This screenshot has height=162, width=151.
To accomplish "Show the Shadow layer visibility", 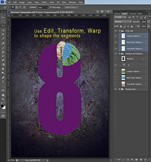I will click(x=116, y=59).
